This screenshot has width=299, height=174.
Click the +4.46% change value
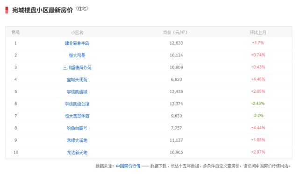point(258,79)
